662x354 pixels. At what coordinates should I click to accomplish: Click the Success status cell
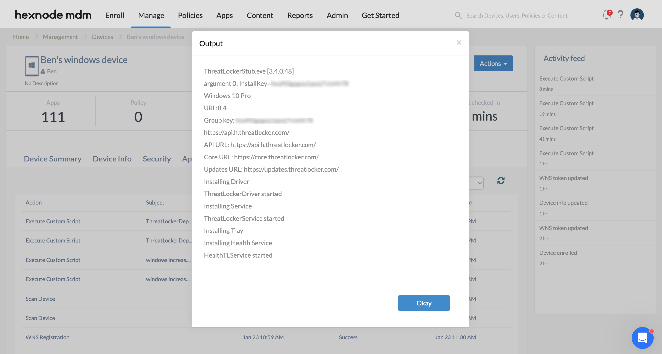click(348, 337)
